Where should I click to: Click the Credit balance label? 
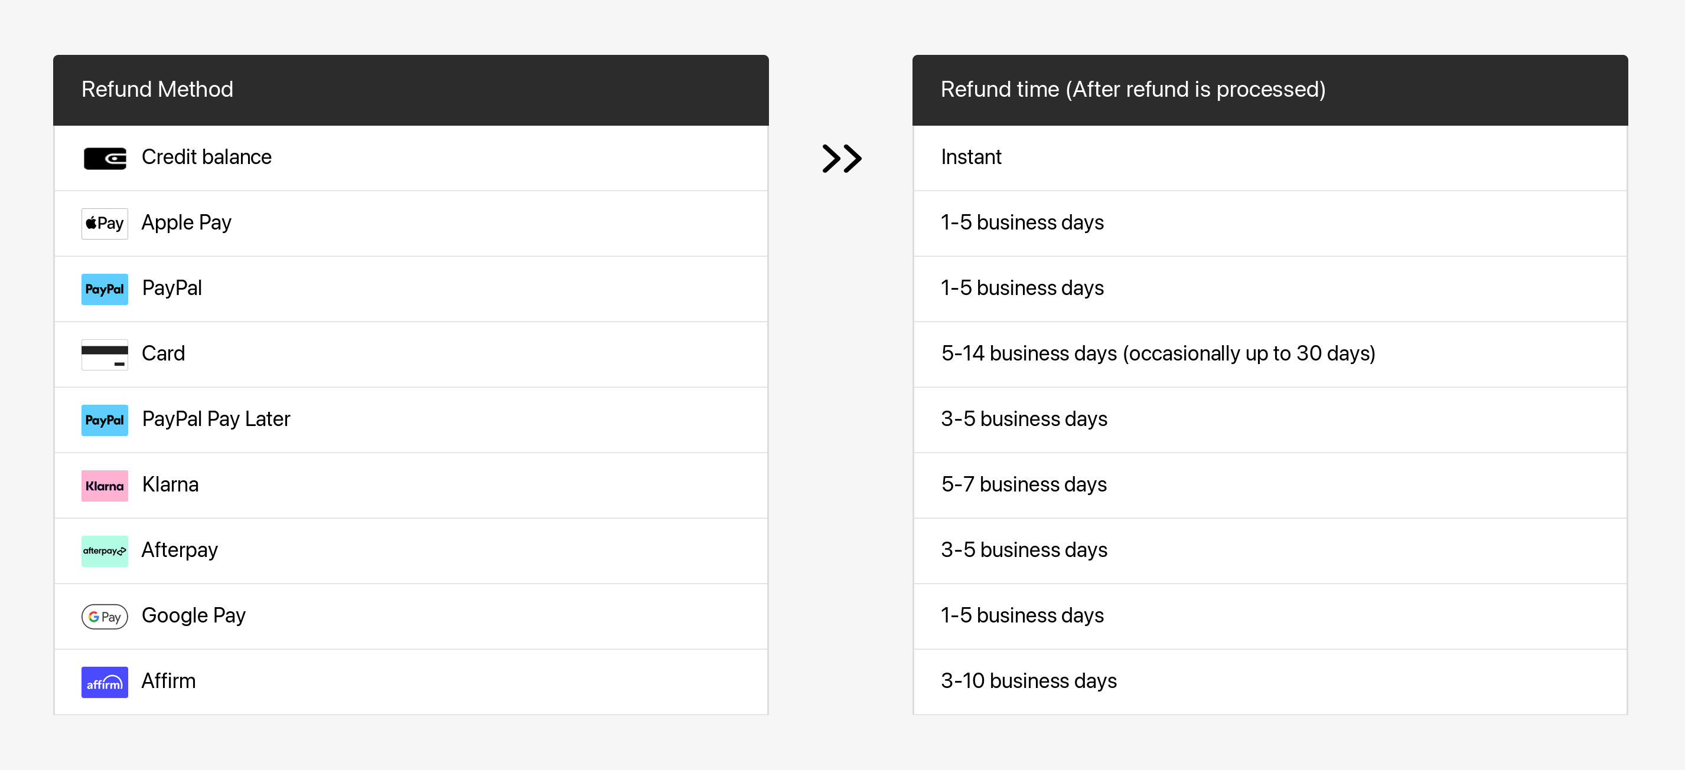tap(206, 157)
